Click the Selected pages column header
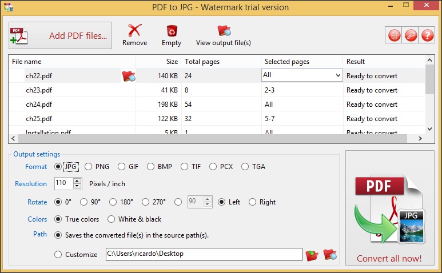The height and width of the screenshot is (273, 442). coord(302,62)
